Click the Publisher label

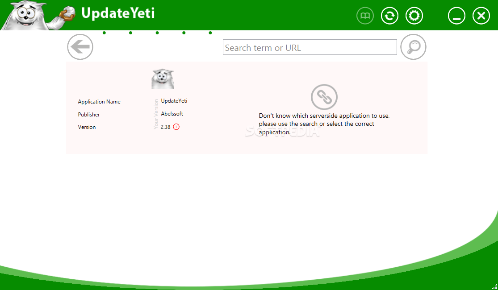(x=89, y=115)
